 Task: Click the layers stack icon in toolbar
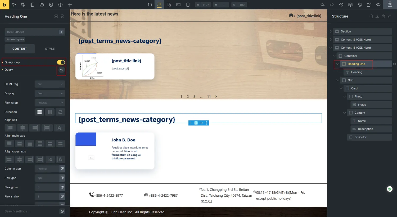350,5
